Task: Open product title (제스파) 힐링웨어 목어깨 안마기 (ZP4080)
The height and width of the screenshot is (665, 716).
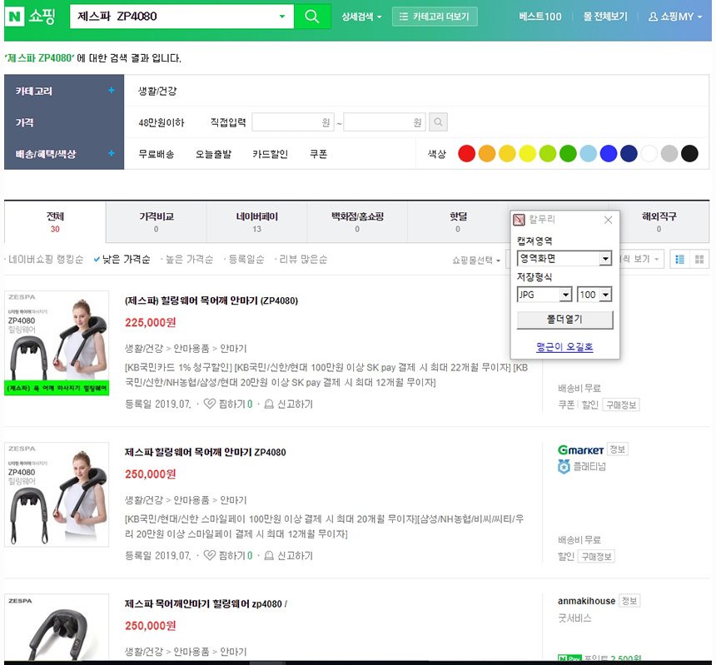Action: coord(211,300)
